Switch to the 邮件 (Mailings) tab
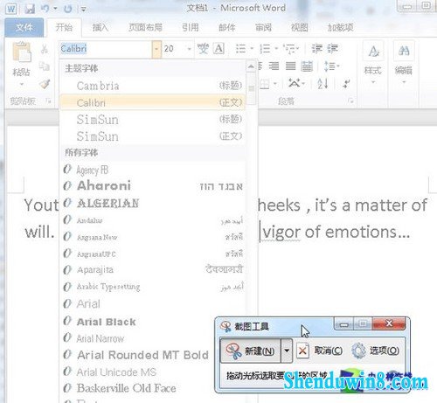The width and height of the screenshot is (437, 403). click(x=227, y=27)
